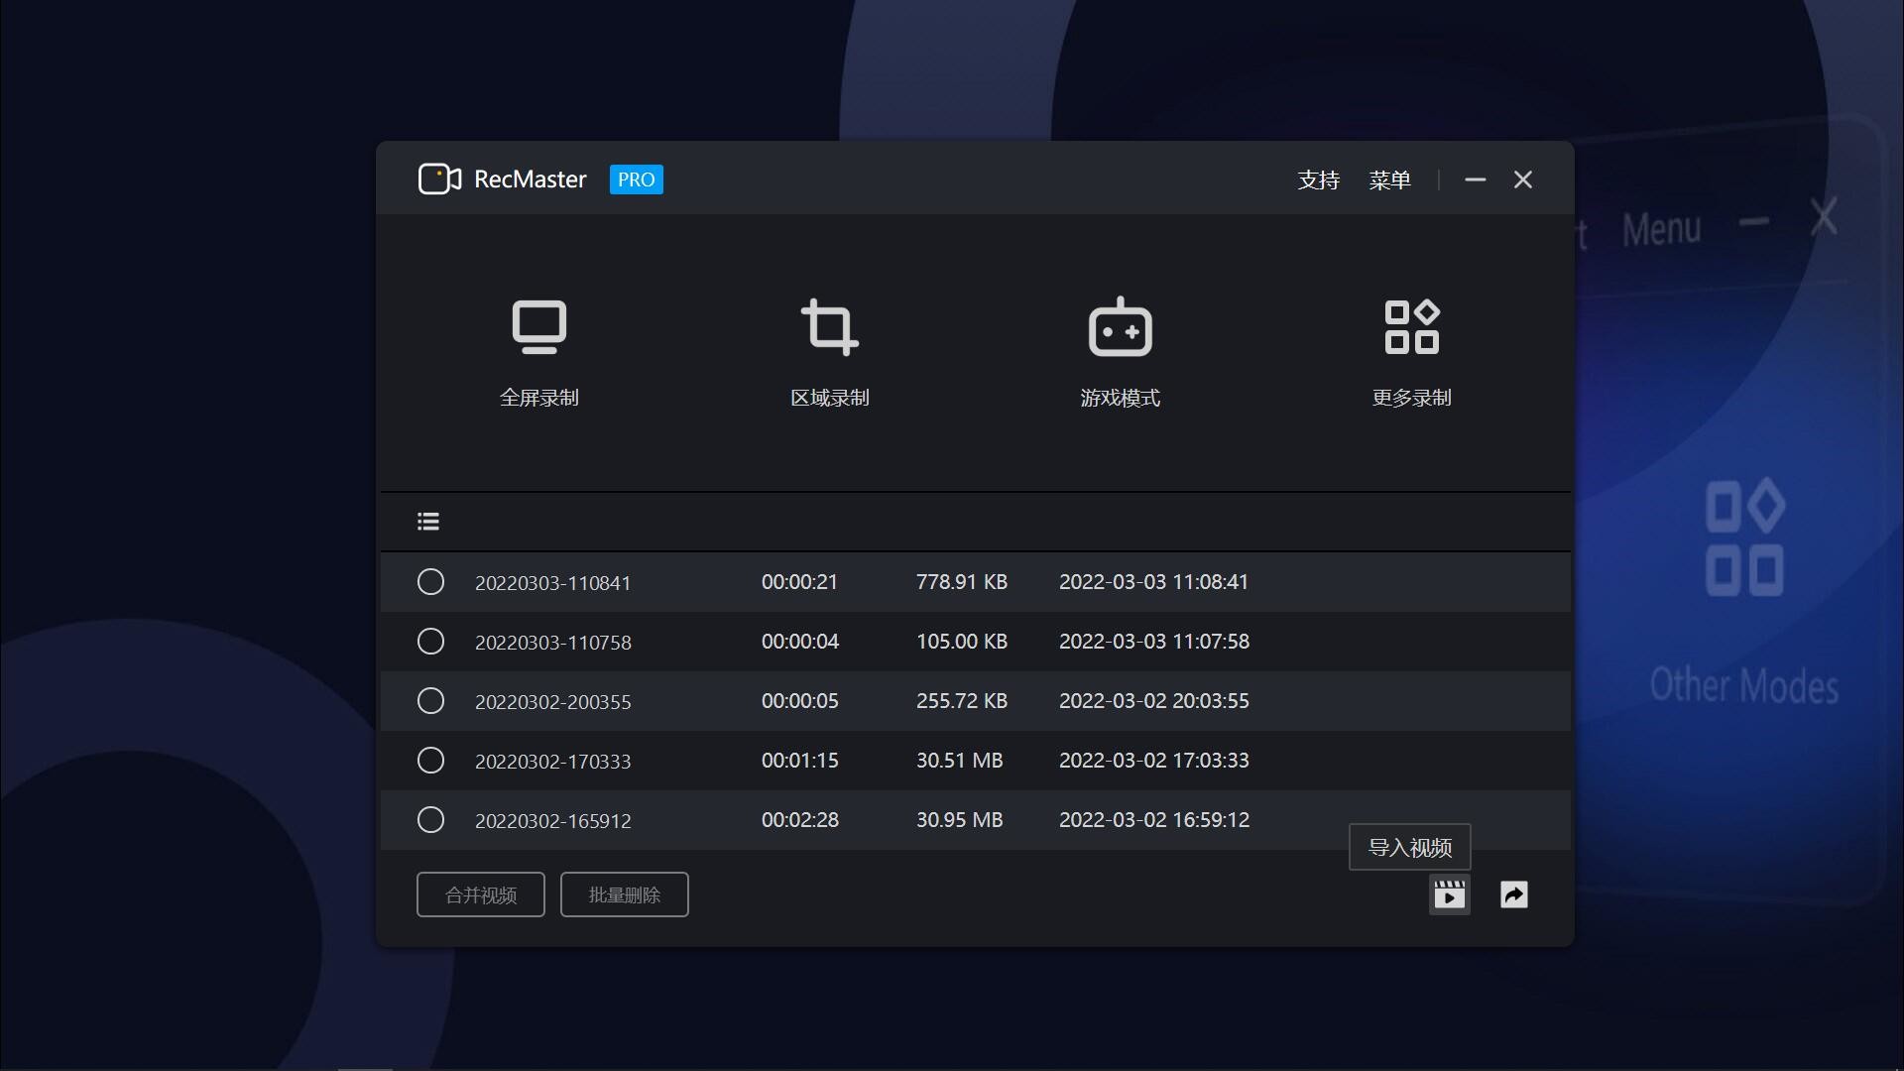
Task: Open recording named 20220302-200355
Action: (x=552, y=702)
